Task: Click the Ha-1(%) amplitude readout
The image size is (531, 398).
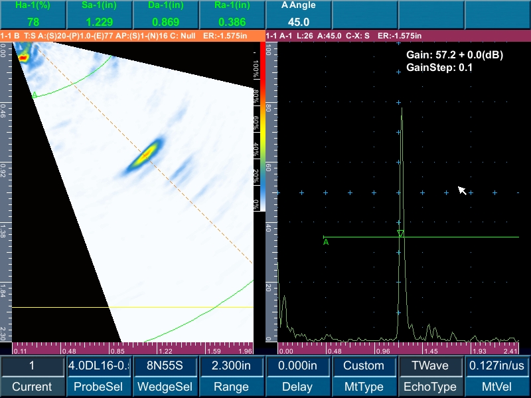Action: [x=33, y=15]
